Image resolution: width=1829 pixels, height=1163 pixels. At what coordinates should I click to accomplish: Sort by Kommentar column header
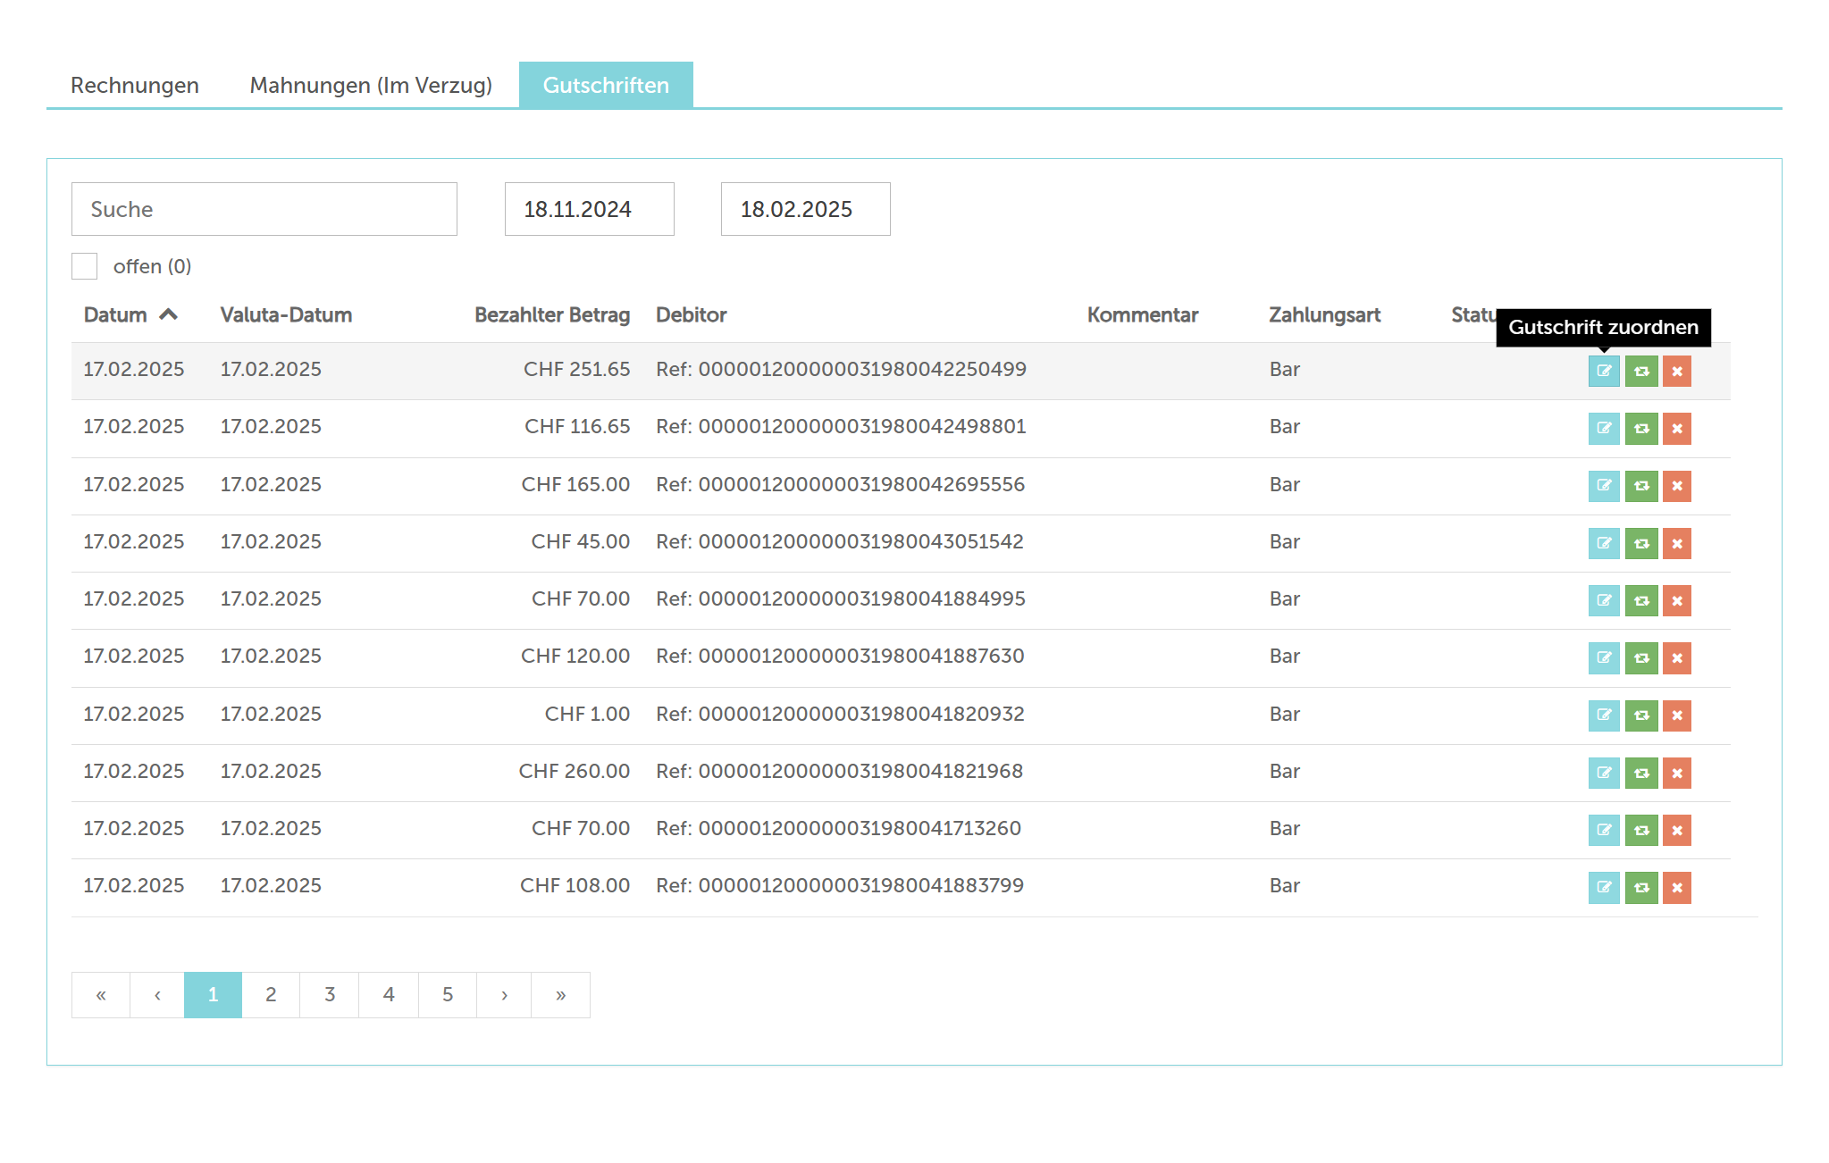pos(1143,314)
